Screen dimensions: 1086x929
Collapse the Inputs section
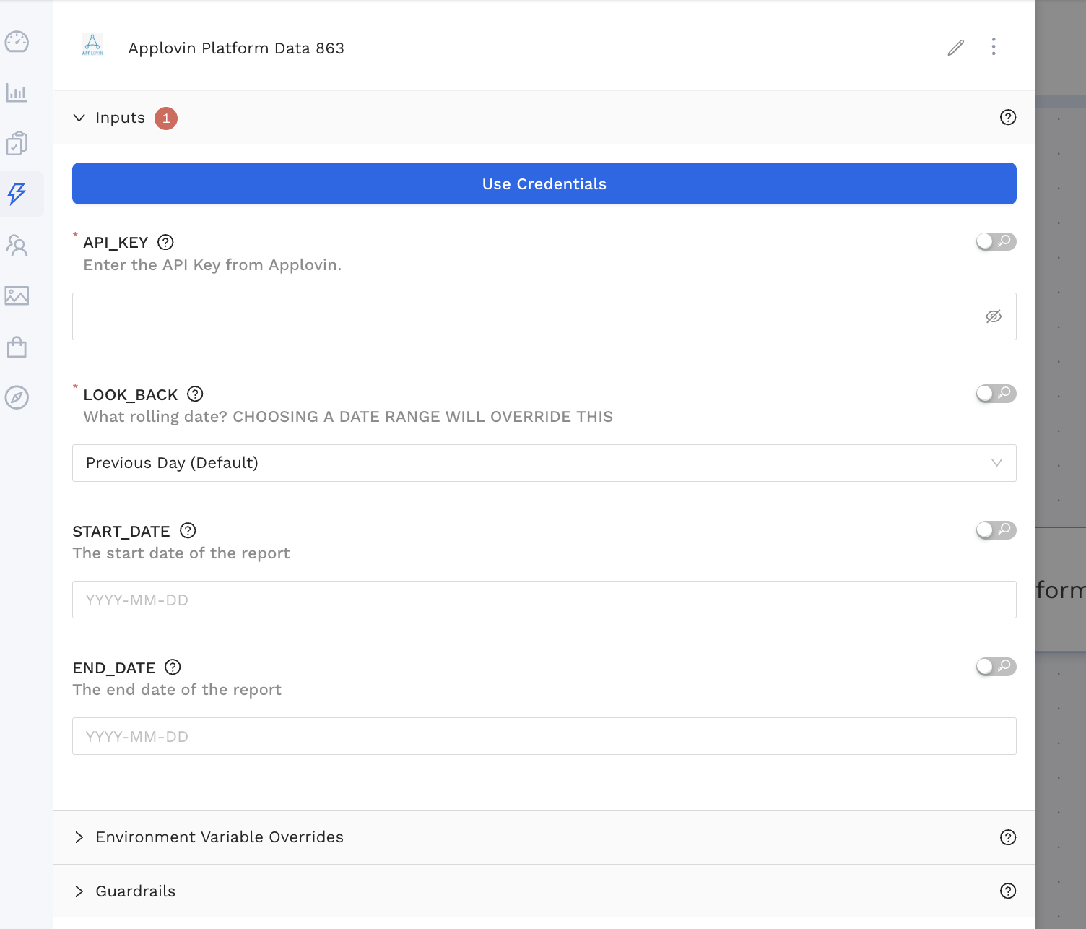[x=79, y=118]
